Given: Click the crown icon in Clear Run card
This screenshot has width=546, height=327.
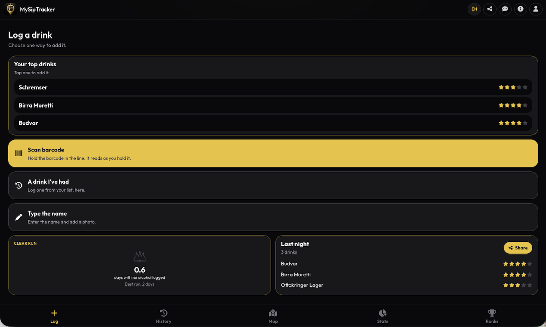Looking at the screenshot, I should [x=140, y=257].
